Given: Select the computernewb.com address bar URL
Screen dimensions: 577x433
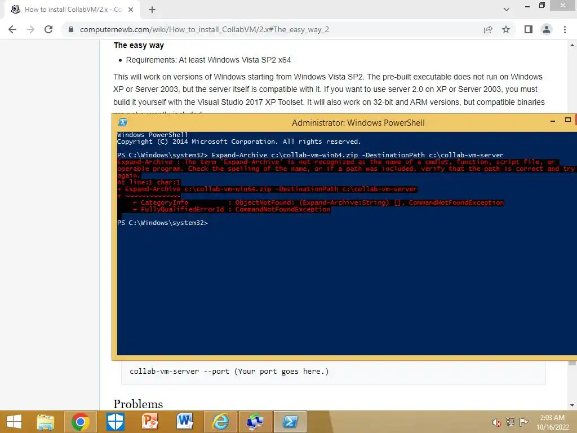Looking at the screenshot, I should click(204, 29).
